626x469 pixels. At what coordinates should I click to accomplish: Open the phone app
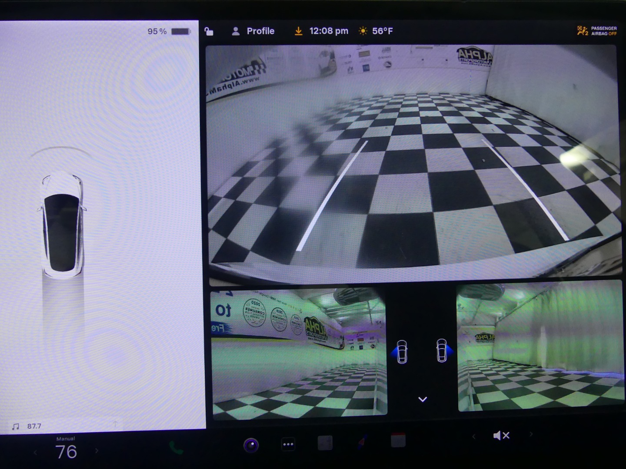[x=176, y=447]
